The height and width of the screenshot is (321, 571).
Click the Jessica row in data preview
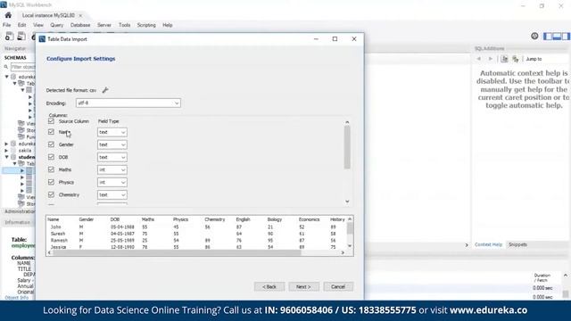196,247
